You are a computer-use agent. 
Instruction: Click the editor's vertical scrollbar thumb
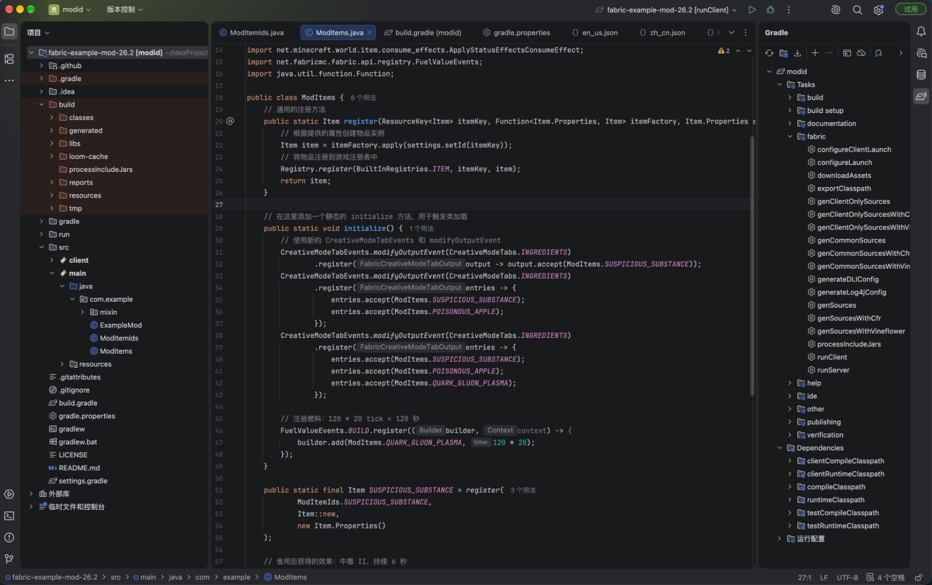click(752, 266)
